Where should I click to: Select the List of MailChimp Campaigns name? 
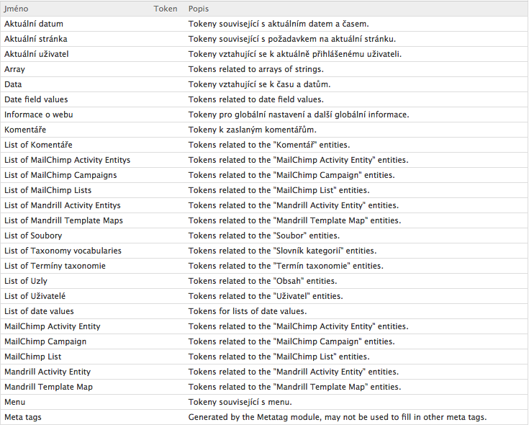[x=60, y=175]
